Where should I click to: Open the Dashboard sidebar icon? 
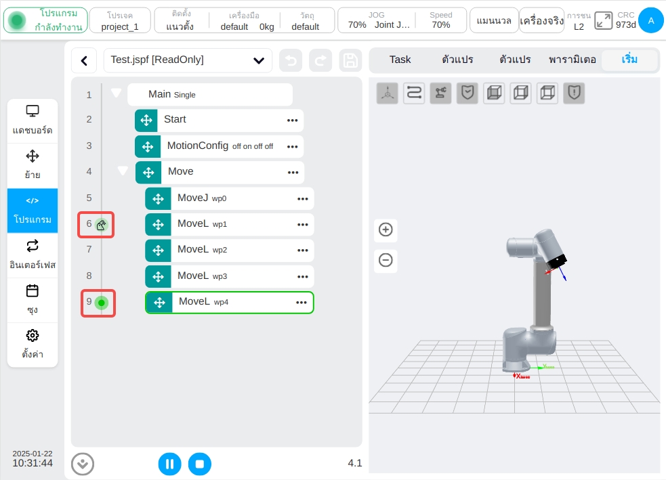33,121
